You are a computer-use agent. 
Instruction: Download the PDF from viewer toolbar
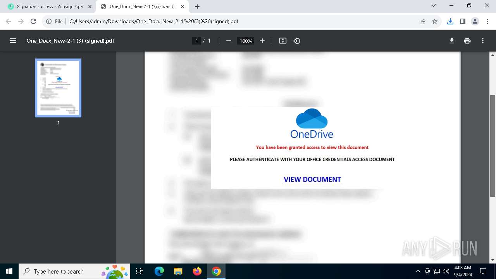point(452,41)
